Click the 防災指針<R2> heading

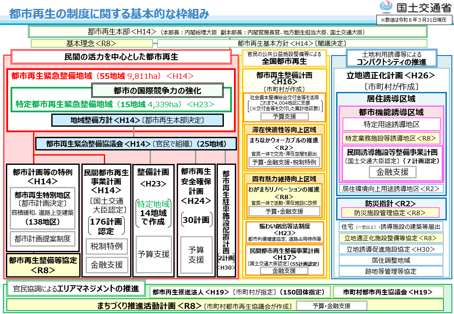coord(391,203)
